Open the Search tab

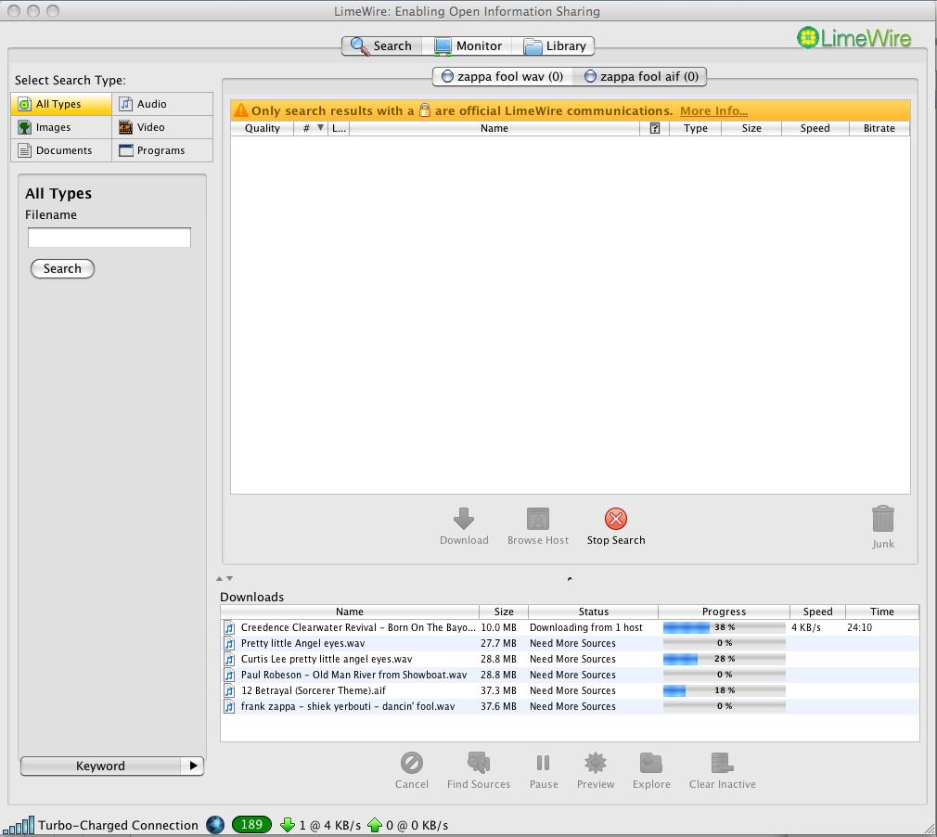pyautogui.click(x=382, y=46)
